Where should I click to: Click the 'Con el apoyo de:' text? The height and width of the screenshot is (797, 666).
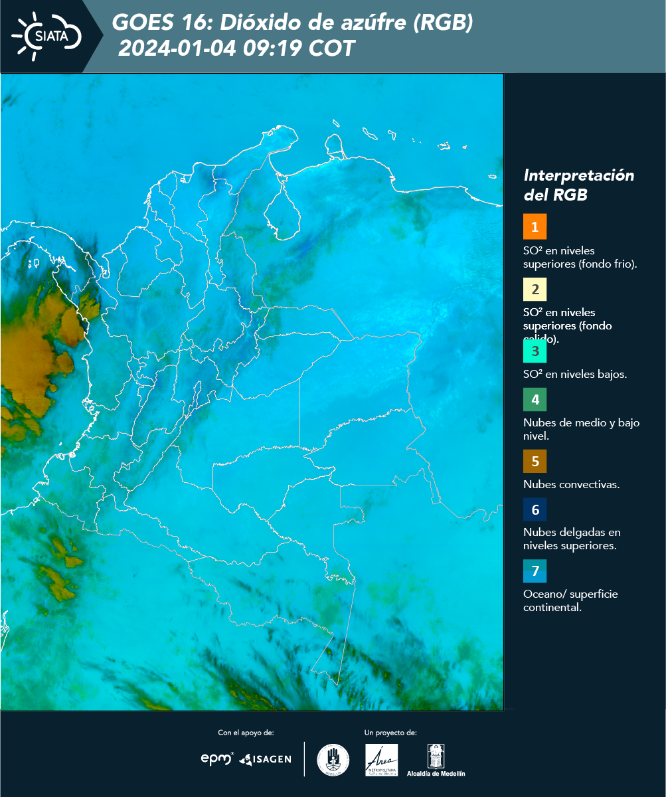pos(246,733)
